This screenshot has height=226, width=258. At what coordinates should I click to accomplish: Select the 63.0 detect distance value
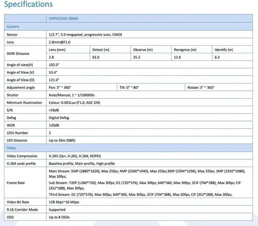[96, 57]
